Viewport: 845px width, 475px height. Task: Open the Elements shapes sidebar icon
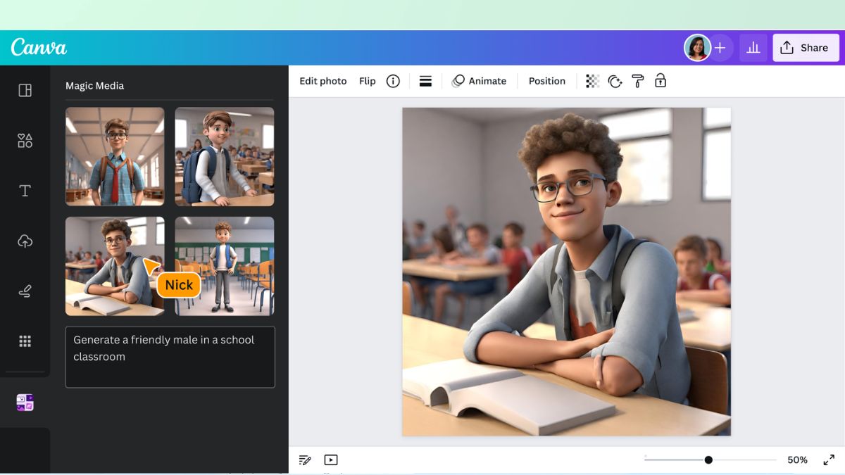click(25, 141)
